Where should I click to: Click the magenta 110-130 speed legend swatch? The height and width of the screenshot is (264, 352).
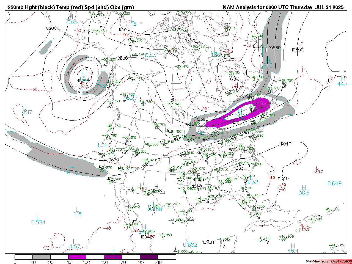tap(77, 257)
